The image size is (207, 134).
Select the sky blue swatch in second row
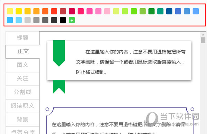(x=10, y=20)
